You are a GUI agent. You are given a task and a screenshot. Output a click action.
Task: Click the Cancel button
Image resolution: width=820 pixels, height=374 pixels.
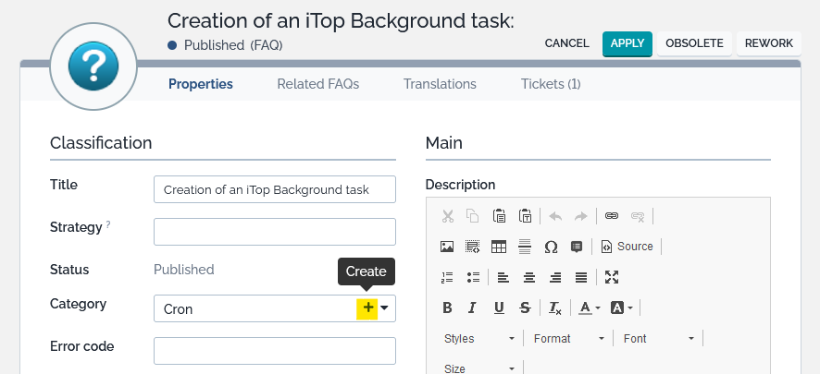(x=567, y=43)
